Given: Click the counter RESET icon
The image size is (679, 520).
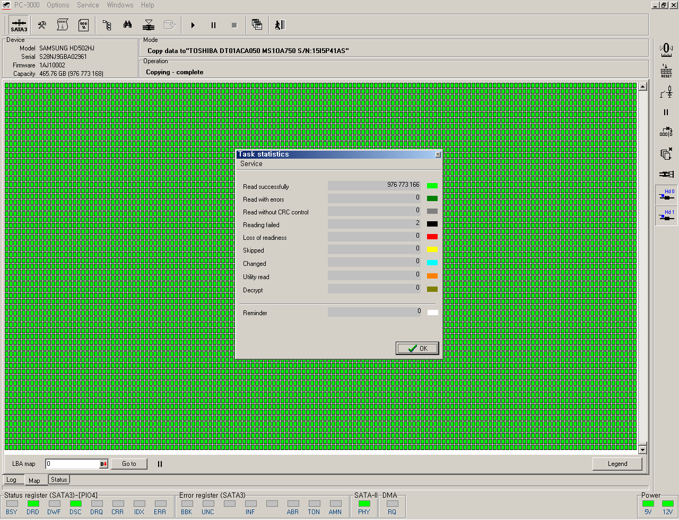Looking at the screenshot, I should click(x=666, y=71).
